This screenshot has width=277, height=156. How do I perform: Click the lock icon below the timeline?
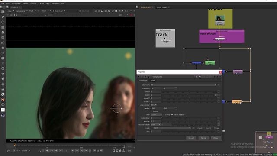[120, 151]
